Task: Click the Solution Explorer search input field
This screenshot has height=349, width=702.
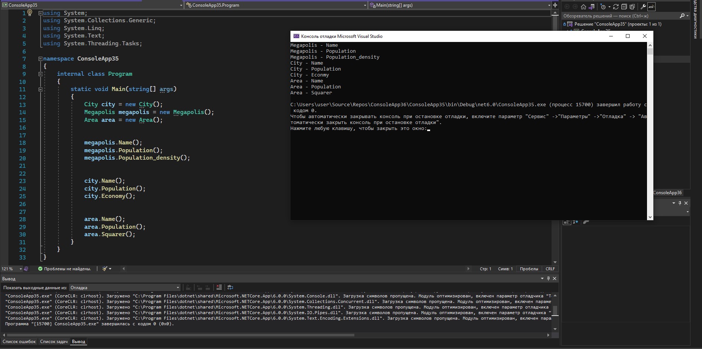Action: (620, 16)
